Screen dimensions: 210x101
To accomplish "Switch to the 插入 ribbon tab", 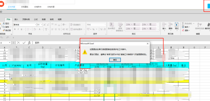I will [x=16, y=19].
